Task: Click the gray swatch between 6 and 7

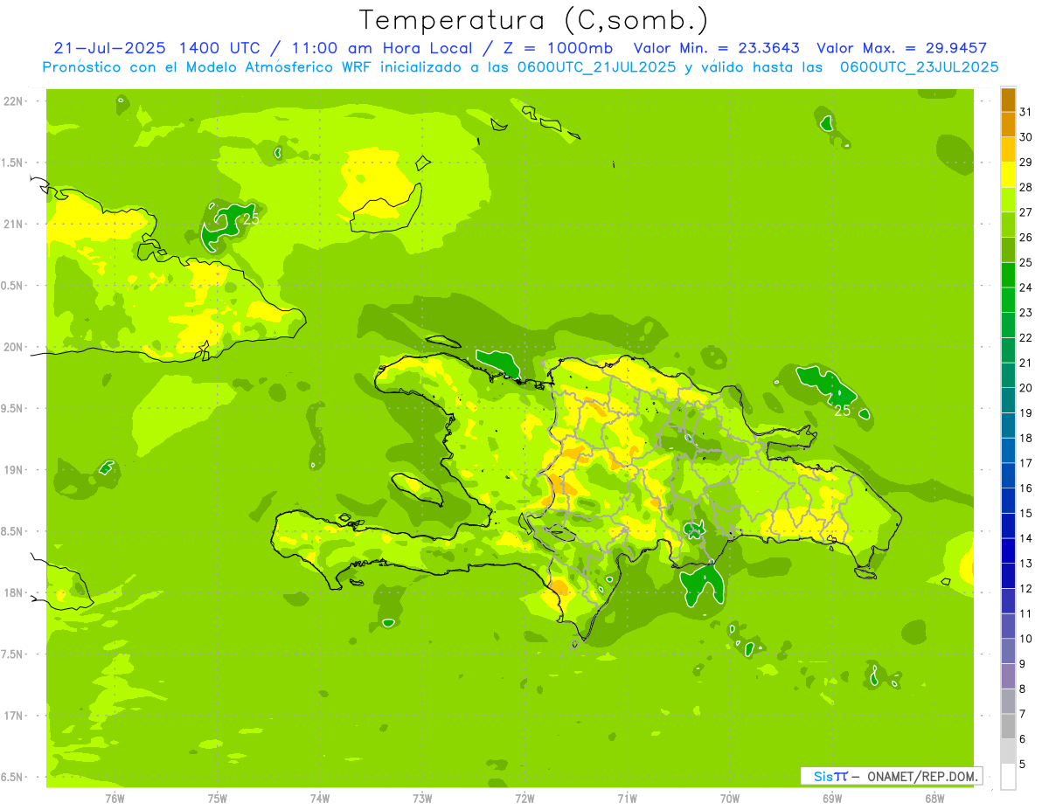Action: (1008, 726)
